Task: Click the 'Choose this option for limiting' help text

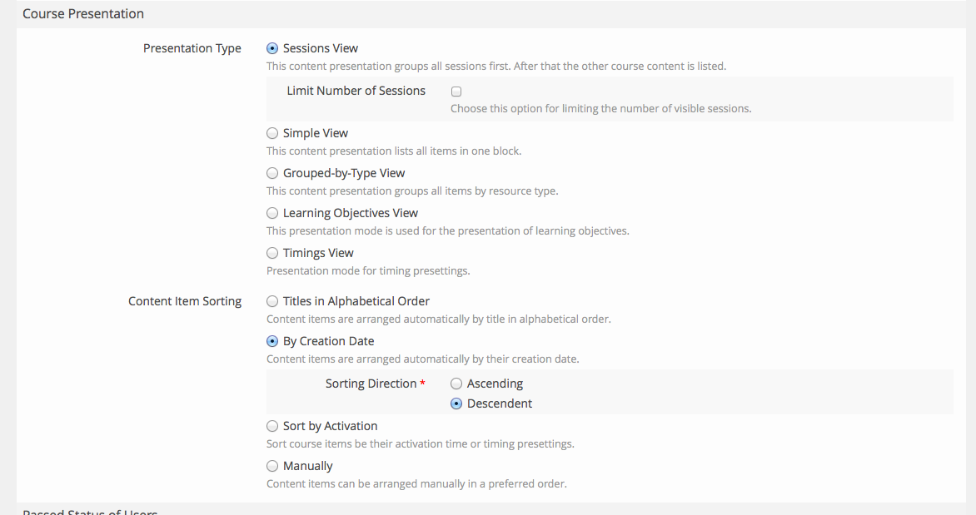Action: click(600, 108)
